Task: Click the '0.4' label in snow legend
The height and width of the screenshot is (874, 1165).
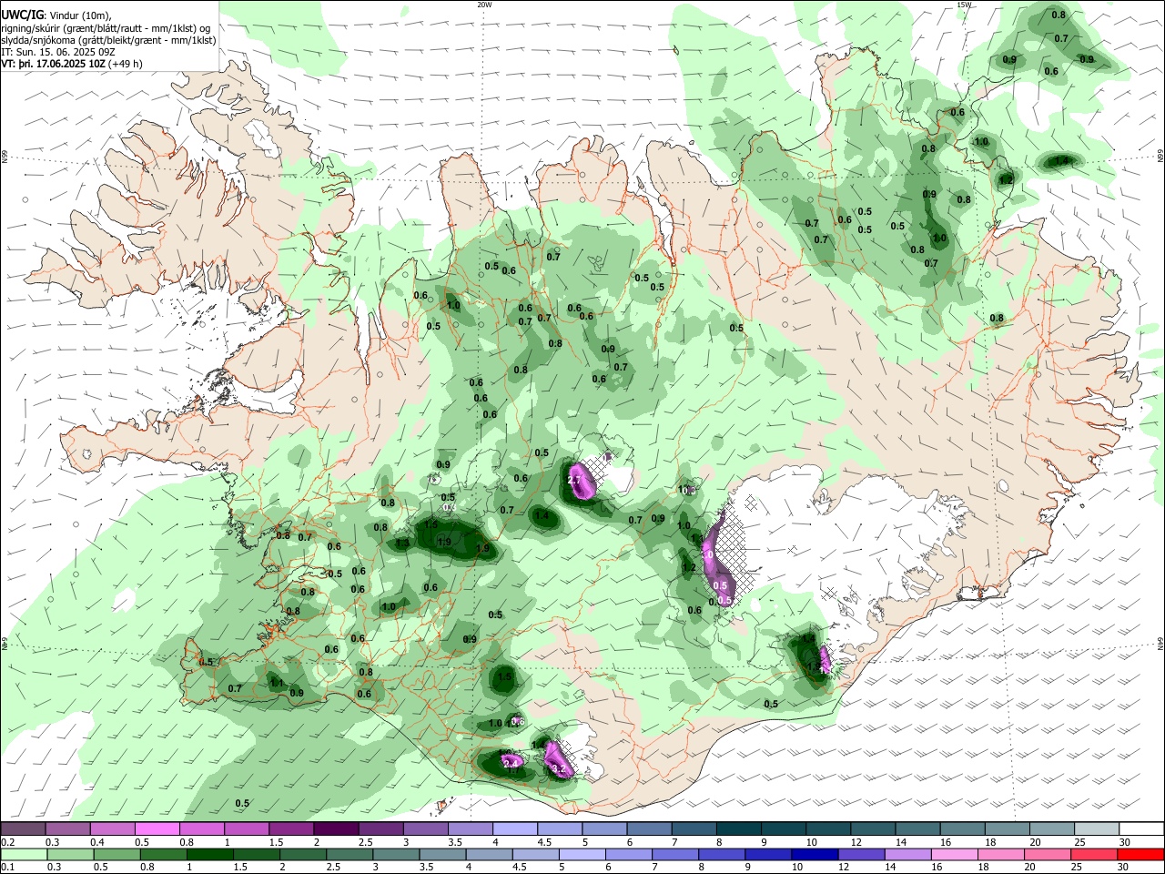Action: click(x=96, y=842)
